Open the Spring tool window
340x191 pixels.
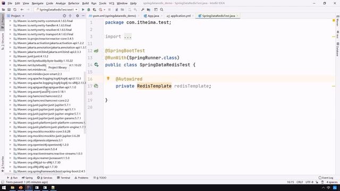27,178
